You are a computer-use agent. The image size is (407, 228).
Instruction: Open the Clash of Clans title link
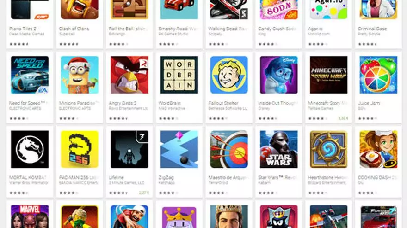[x=74, y=29]
